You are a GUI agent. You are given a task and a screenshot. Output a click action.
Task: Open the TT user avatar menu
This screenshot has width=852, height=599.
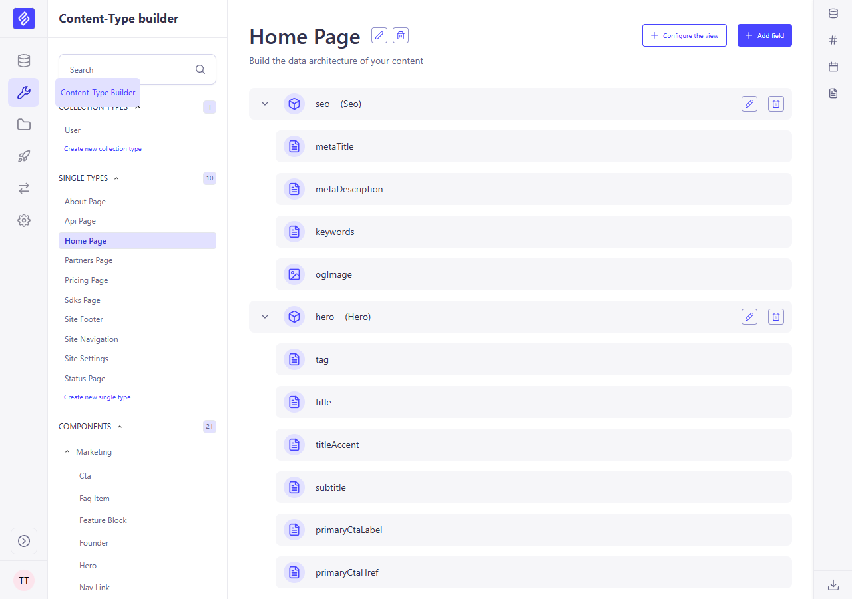click(x=24, y=580)
